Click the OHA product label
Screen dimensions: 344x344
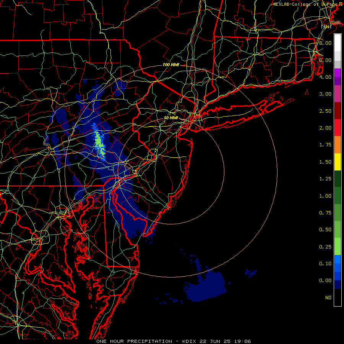click(x=336, y=23)
